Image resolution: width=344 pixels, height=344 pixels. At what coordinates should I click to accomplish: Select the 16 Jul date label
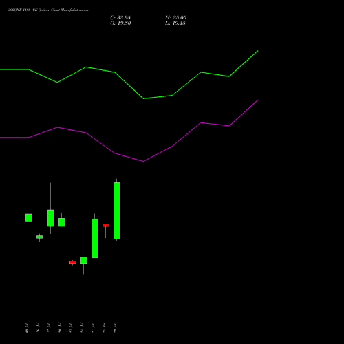point(38,328)
